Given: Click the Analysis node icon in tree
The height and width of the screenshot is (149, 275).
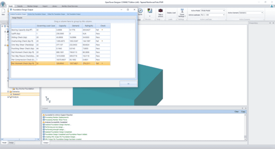Looking at the screenshot, I should (x=11, y=97).
